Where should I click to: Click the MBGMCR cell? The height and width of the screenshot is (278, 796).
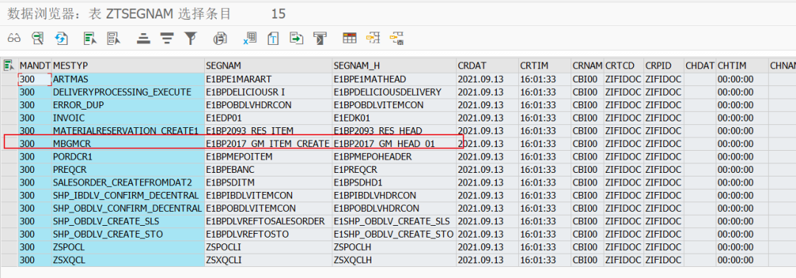pyautogui.click(x=128, y=144)
